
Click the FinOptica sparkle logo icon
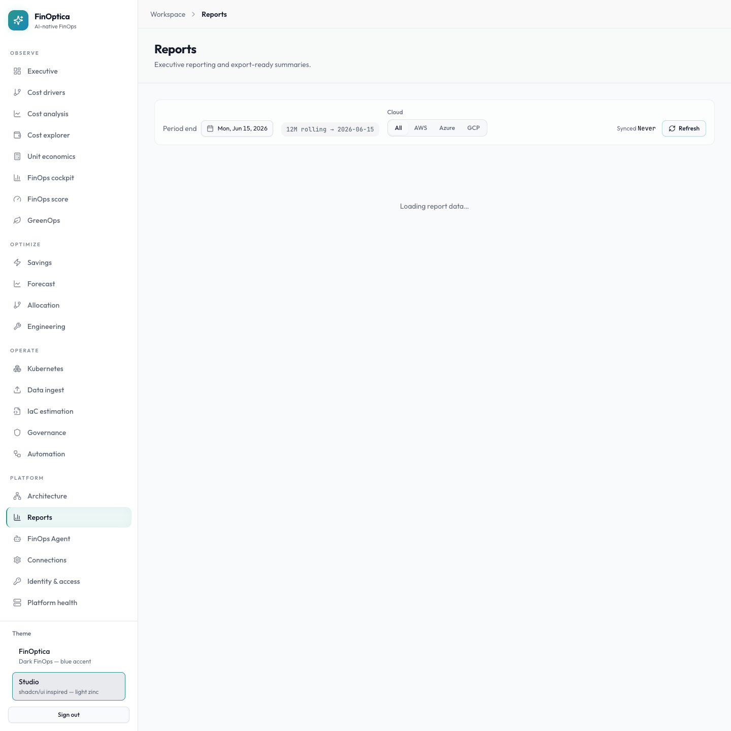18,20
